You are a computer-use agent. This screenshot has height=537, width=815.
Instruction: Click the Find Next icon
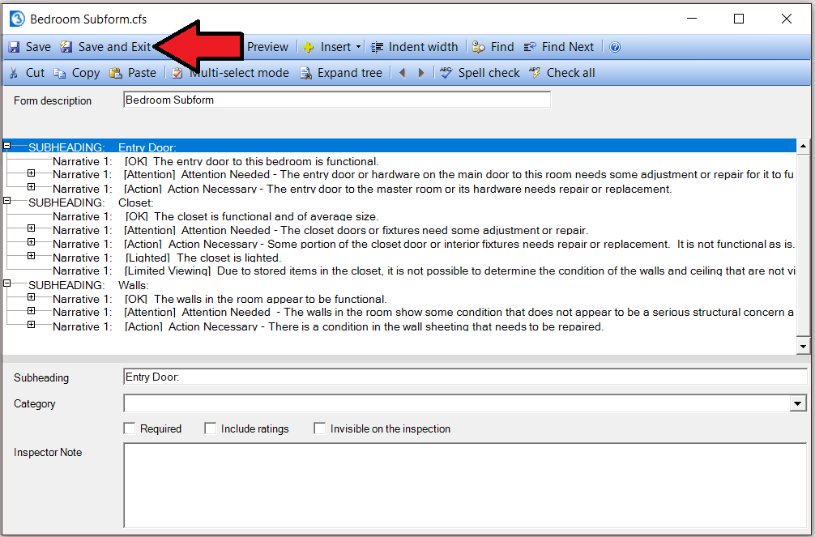[530, 47]
